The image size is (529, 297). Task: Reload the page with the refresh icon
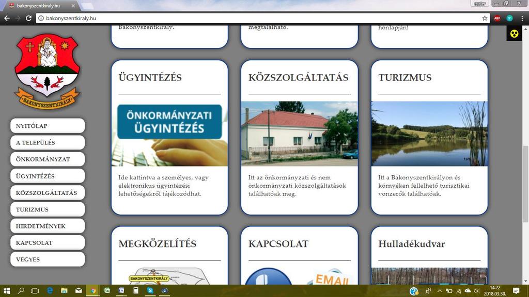click(29, 18)
